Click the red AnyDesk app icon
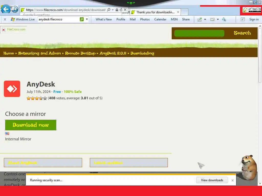 [x=12, y=89]
